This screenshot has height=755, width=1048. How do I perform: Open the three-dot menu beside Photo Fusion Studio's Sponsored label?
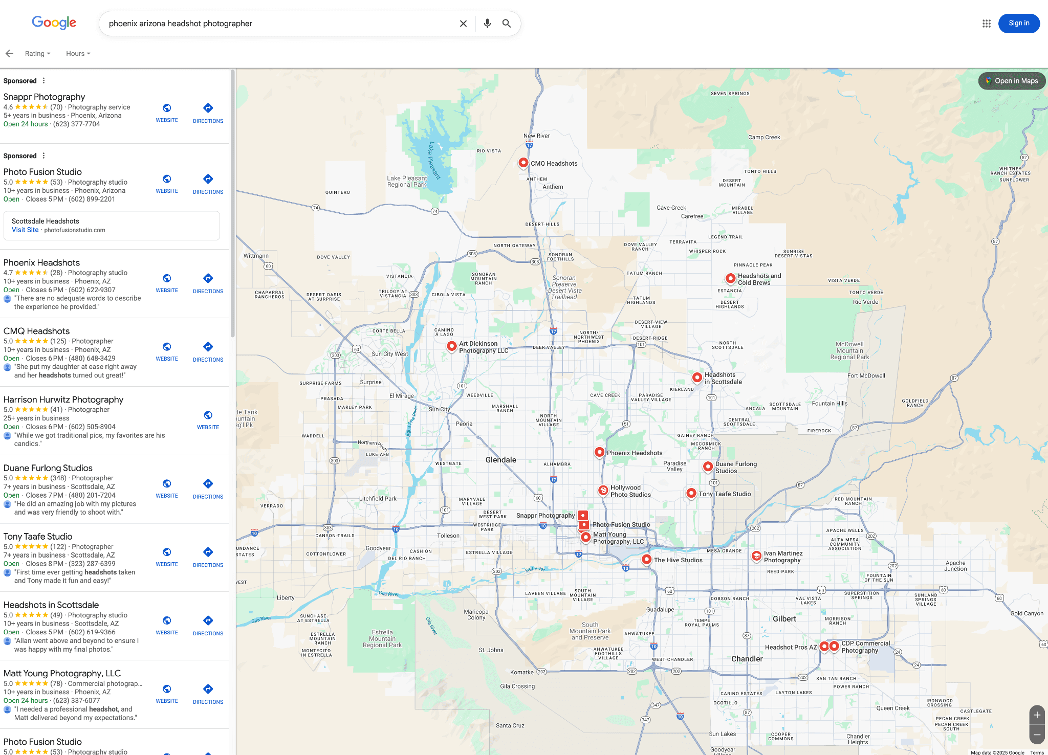tap(44, 156)
